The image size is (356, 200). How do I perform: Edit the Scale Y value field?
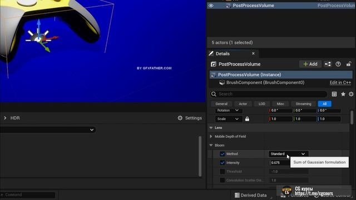pos(304,119)
